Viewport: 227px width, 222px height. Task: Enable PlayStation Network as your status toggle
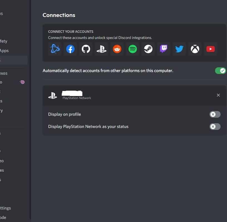click(x=215, y=127)
